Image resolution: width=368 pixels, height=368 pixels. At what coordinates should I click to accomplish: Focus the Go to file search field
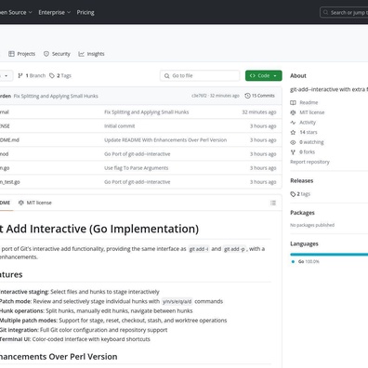coord(200,75)
